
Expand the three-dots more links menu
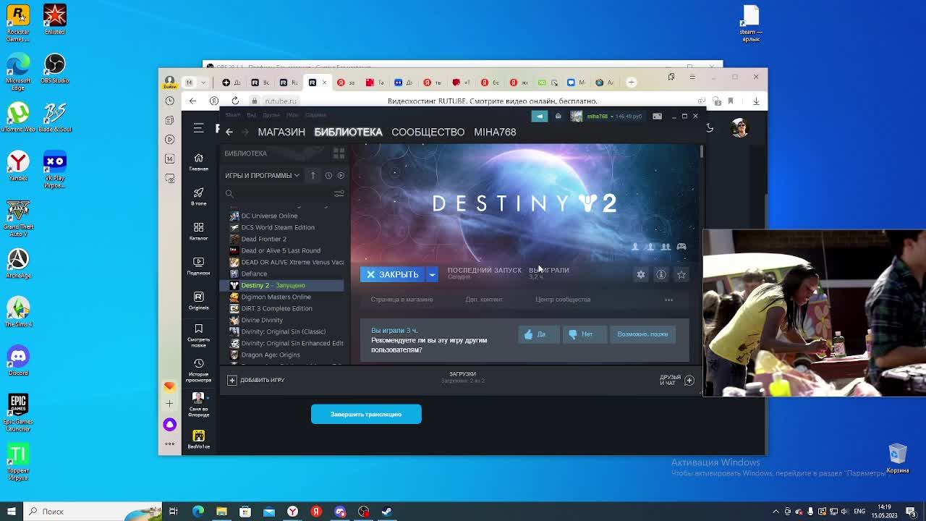(668, 300)
